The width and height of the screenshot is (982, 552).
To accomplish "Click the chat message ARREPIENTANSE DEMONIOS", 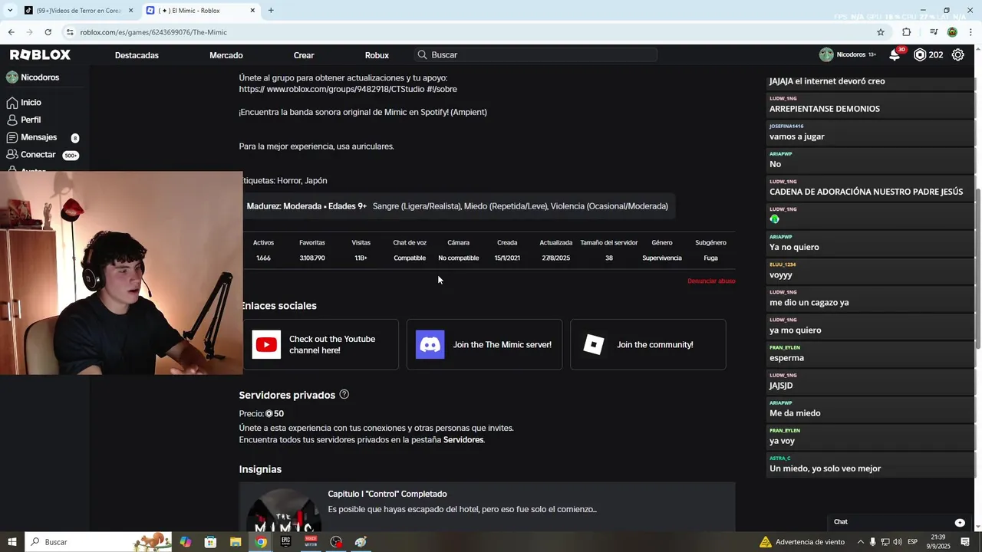I will [x=825, y=109].
